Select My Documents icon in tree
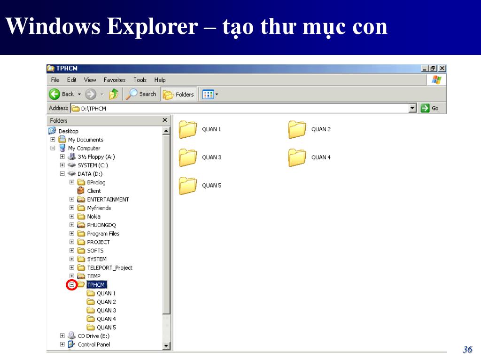481x361 pixels. pyautogui.click(x=62, y=139)
